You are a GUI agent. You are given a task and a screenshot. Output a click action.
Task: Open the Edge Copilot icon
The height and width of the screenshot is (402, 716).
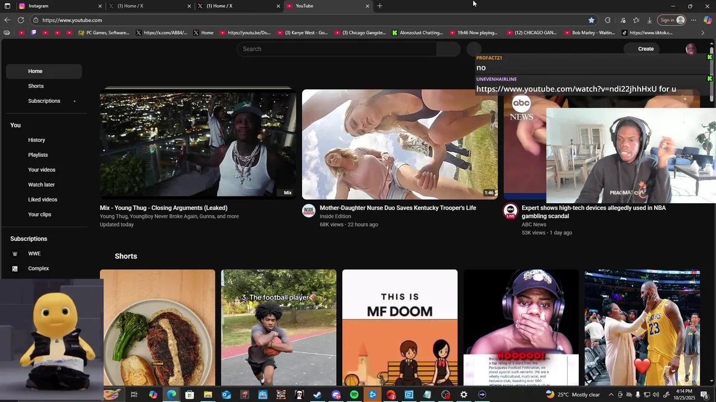point(708,20)
